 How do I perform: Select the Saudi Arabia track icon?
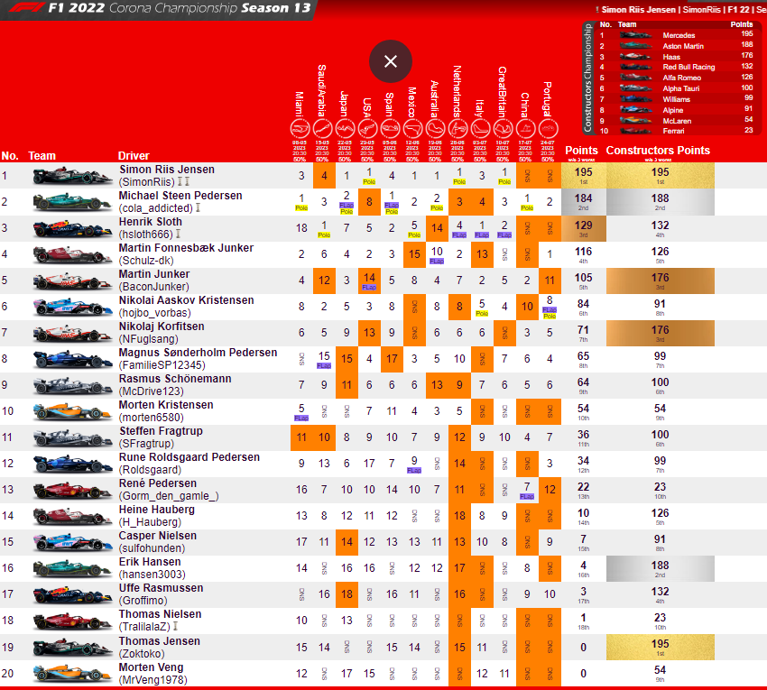[322, 130]
